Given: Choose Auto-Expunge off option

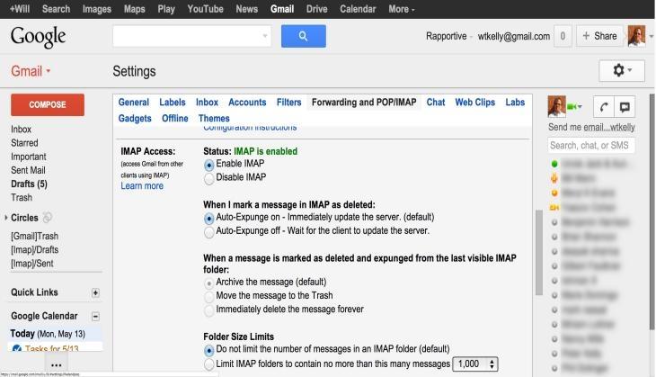Looking at the screenshot, I should [x=208, y=232].
